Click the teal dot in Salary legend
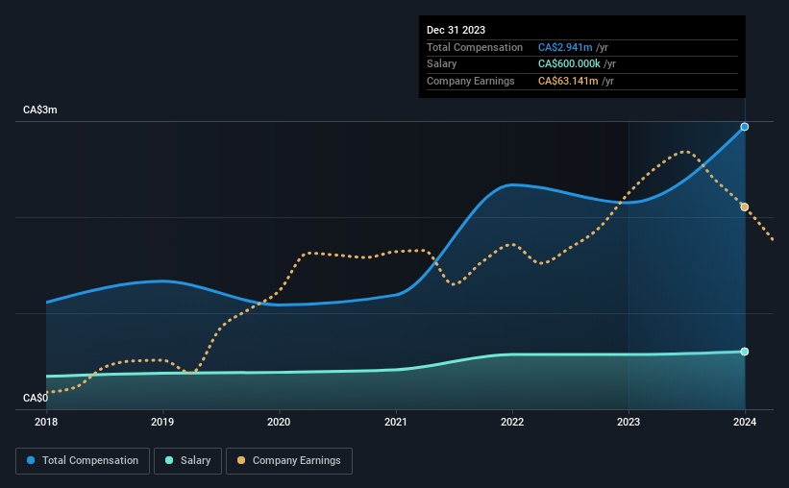Screen dimensions: 789x488 (169, 460)
